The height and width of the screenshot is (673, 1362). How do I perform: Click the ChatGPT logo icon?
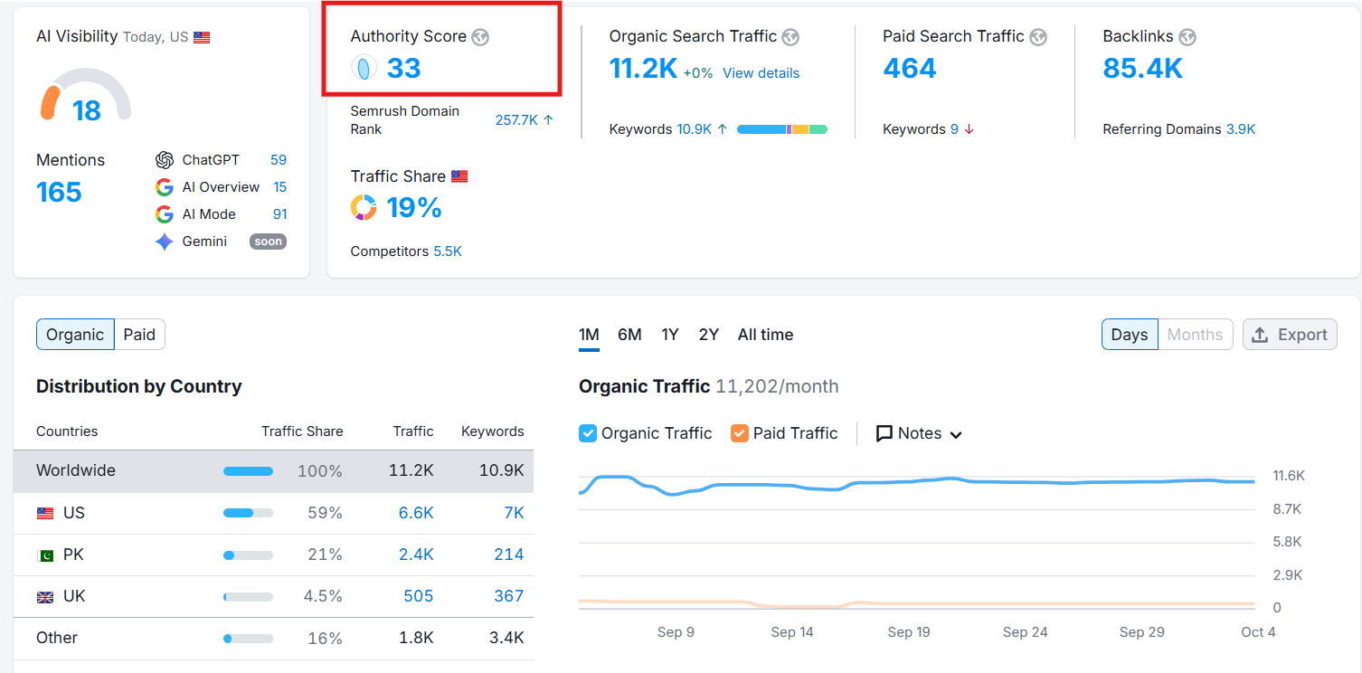(165, 160)
